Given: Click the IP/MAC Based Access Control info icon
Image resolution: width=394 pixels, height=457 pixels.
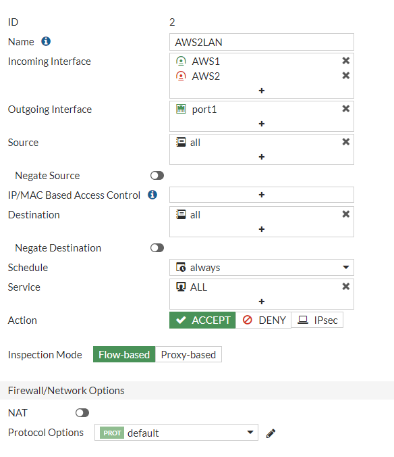Looking at the screenshot, I should click(152, 195).
